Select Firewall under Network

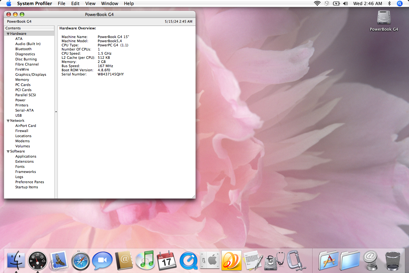22,131
